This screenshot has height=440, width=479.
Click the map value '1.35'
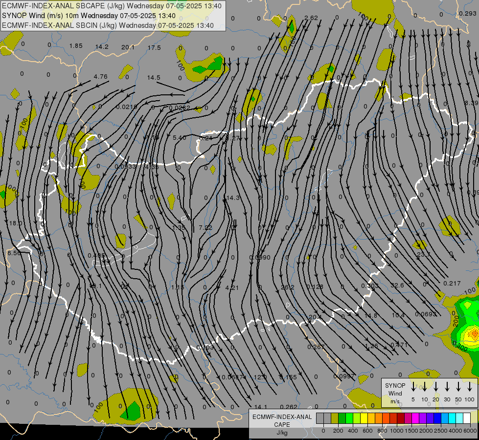click(x=179, y=227)
